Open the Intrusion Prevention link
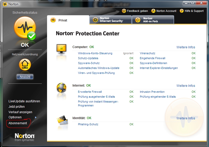Image resolution: width=209 pixels, height=147 pixels. [152, 92]
